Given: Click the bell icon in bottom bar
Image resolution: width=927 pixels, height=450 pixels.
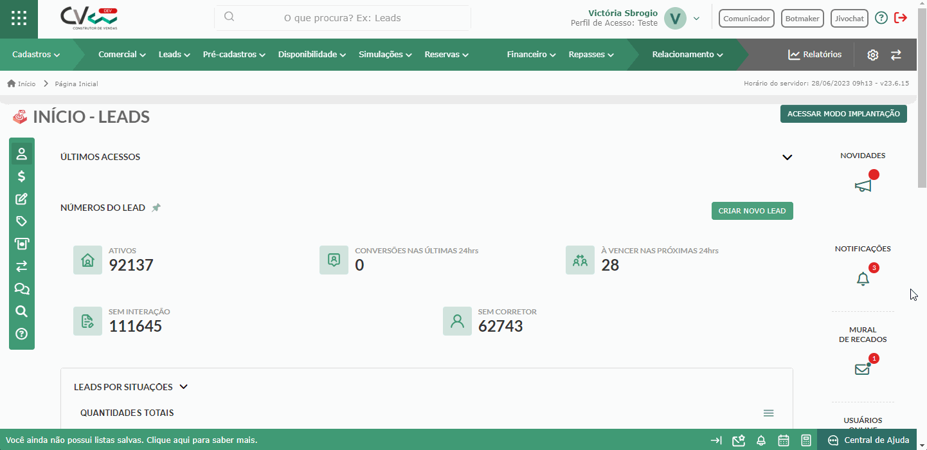Looking at the screenshot, I should coord(761,440).
